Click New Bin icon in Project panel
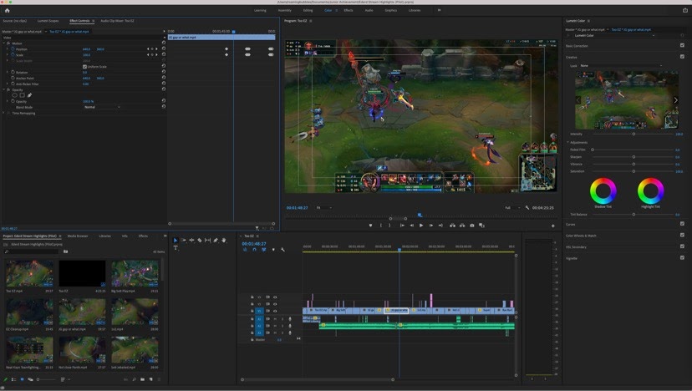The image size is (692, 391). click(142, 379)
